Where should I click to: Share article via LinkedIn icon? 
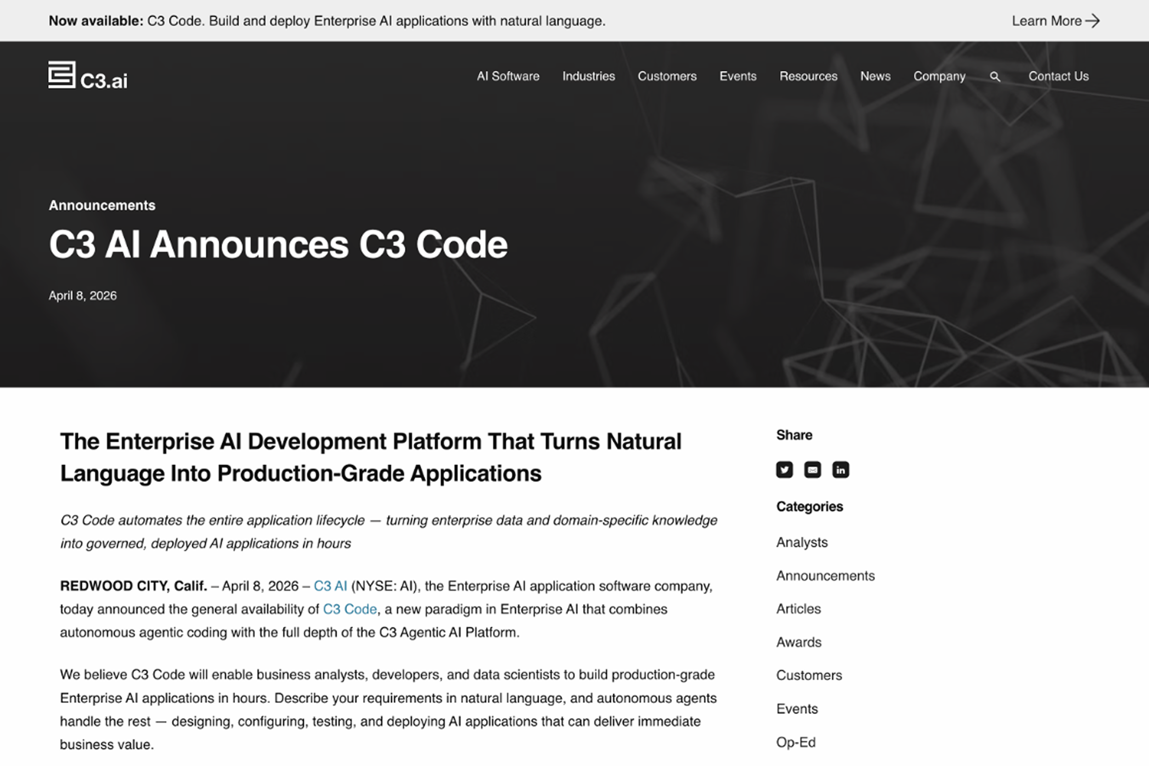[x=841, y=470]
